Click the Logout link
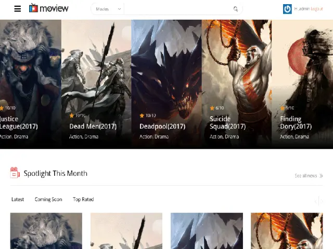 317,9
